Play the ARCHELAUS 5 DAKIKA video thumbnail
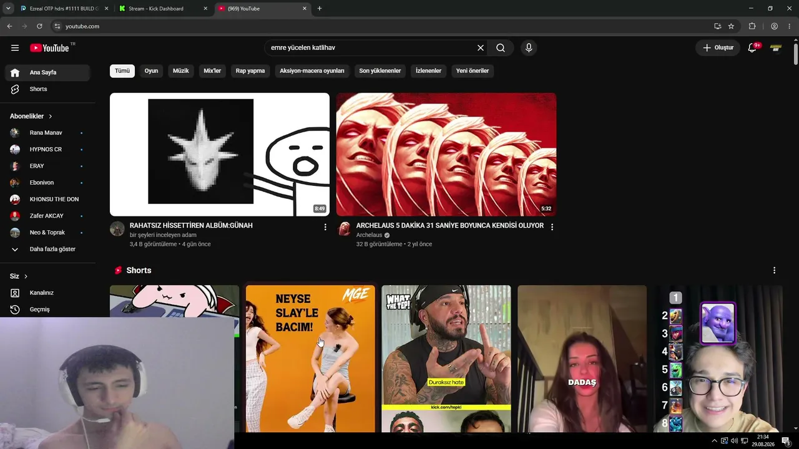The image size is (799, 449). pyautogui.click(x=446, y=155)
